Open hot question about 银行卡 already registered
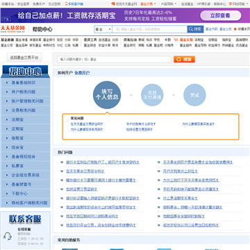Screen dimensions: 250x250 click(x=103, y=162)
